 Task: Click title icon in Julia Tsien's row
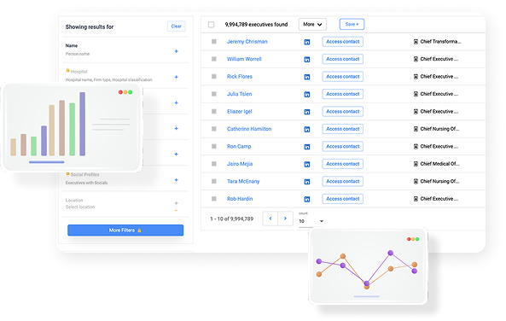point(416,94)
